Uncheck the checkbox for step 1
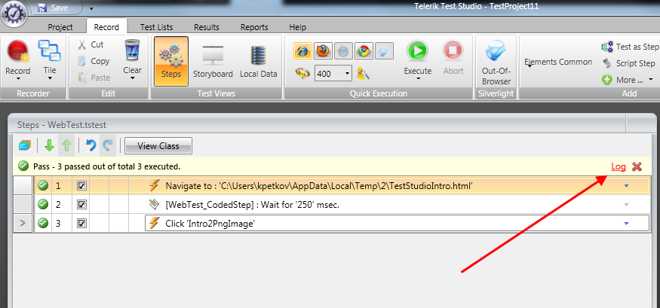 coord(82,185)
